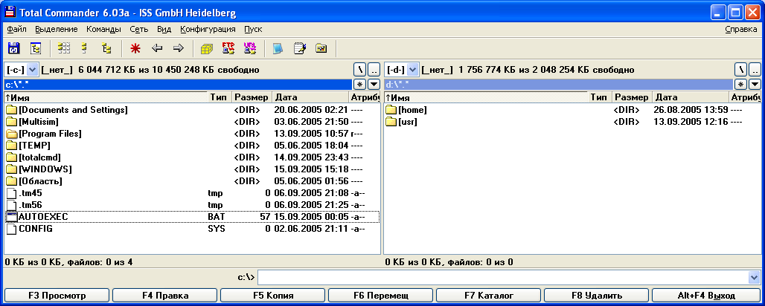Open the Выделение menu
Image resolution: width=765 pixels, height=306 pixels.
click(57, 29)
